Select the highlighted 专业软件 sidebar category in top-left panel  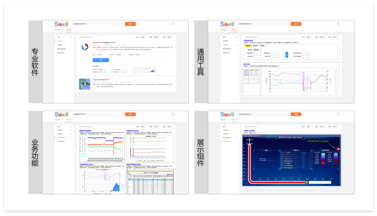[x=64, y=41]
